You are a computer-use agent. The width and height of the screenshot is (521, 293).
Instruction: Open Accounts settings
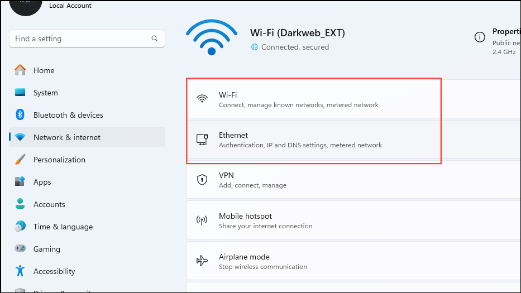click(87, 204)
